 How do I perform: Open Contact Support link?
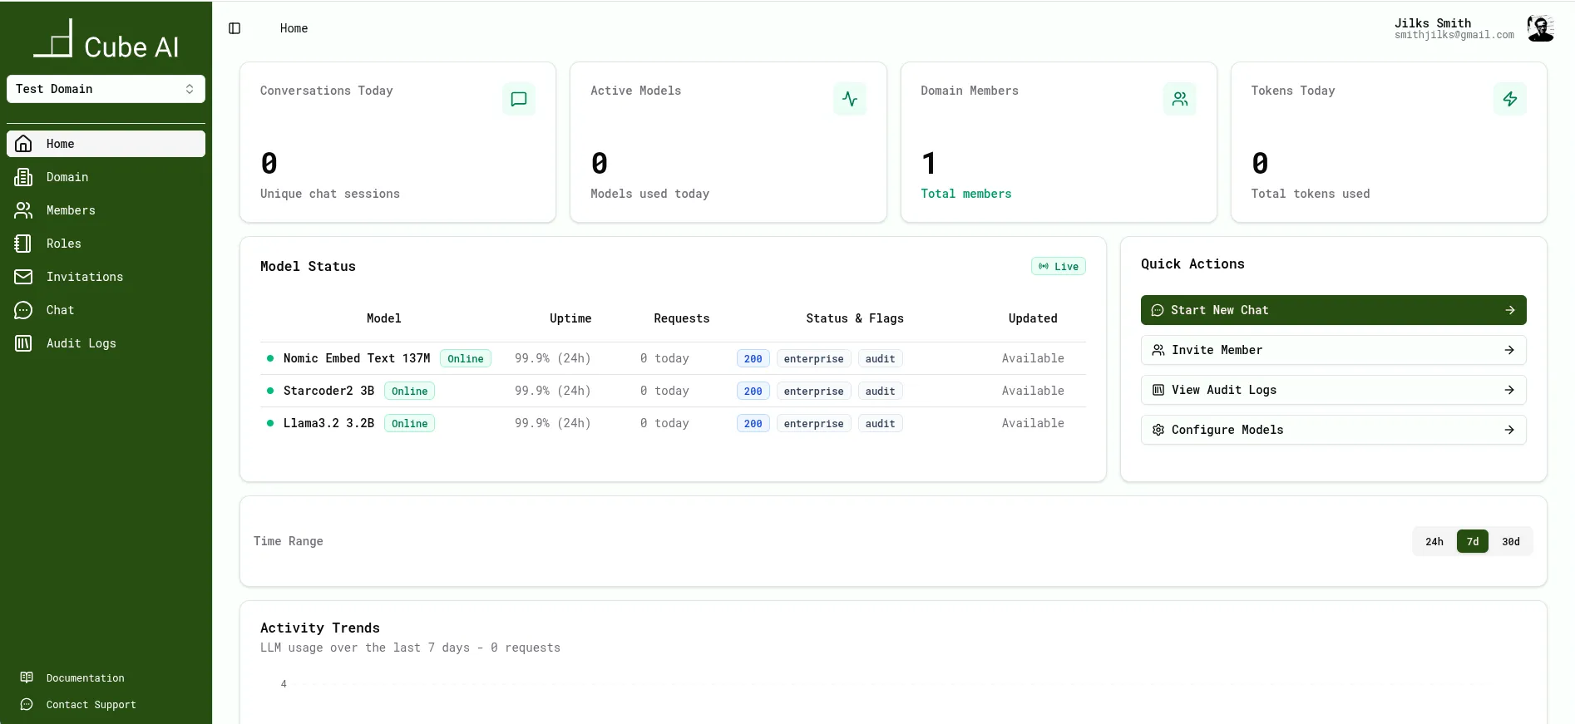[x=91, y=705]
